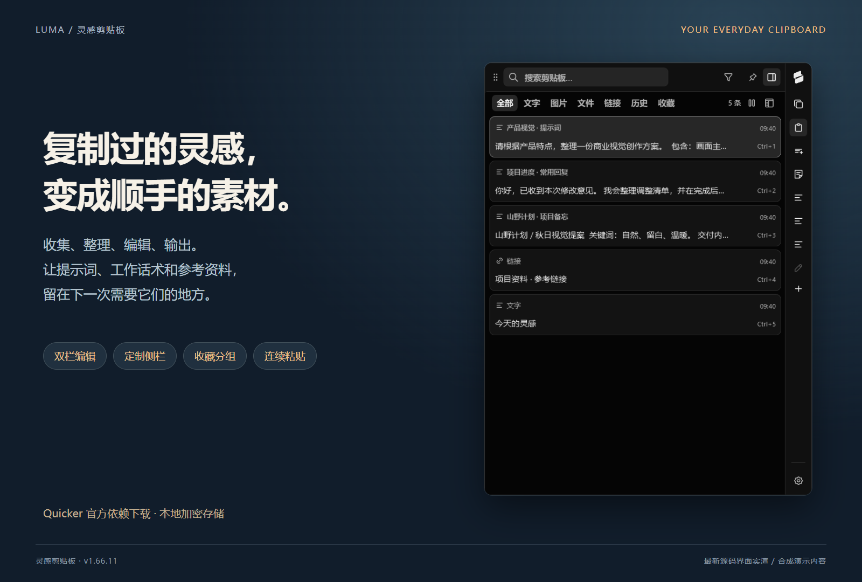Click the 最新源码界面实渲 footer text
The image size is (862, 582).
pos(736,561)
